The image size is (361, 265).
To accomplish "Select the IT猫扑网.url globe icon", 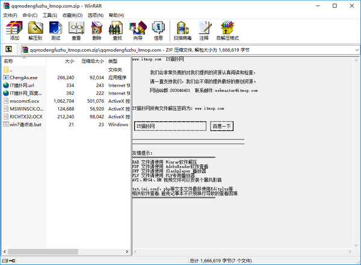I will pyautogui.click(x=6, y=85).
